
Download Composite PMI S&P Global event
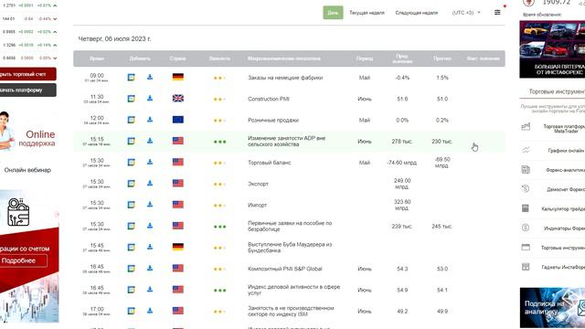(150, 268)
